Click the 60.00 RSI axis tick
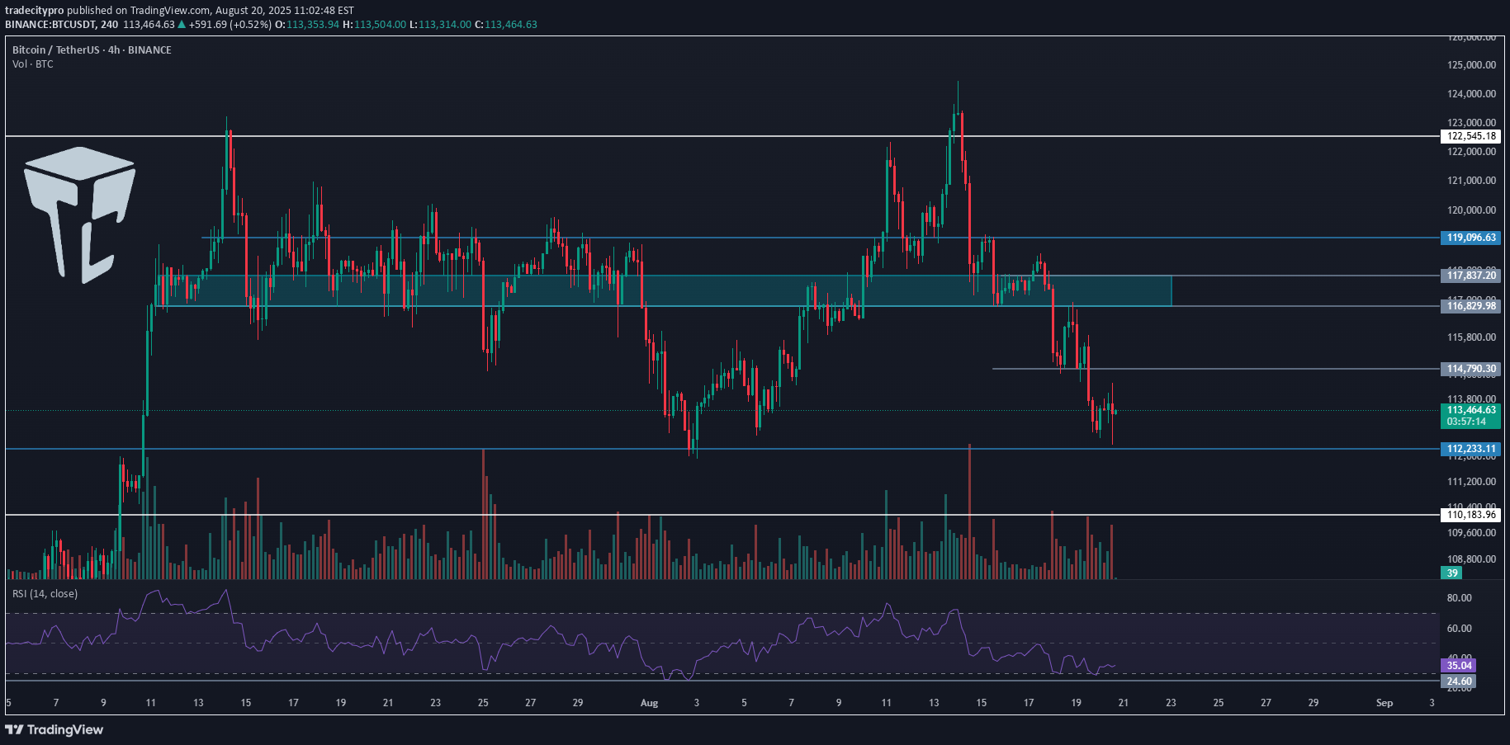 (1460, 629)
